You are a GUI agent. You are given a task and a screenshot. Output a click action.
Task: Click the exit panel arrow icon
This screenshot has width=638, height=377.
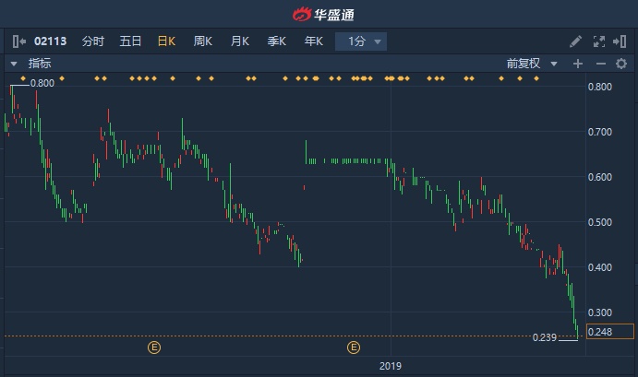pyautogui.click(x=621, y=41)
